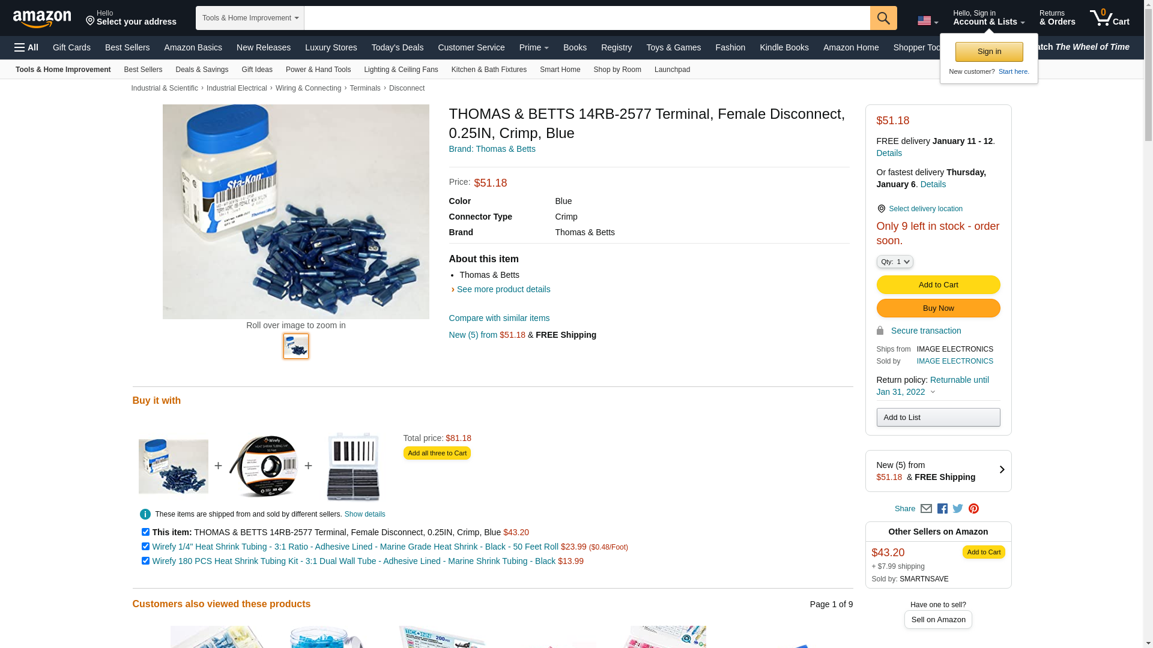
Task: Open Today's Deals in navigation bar
Action: pyautogui.click(x=397, y=47)
